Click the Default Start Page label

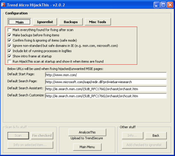[21, 74]
